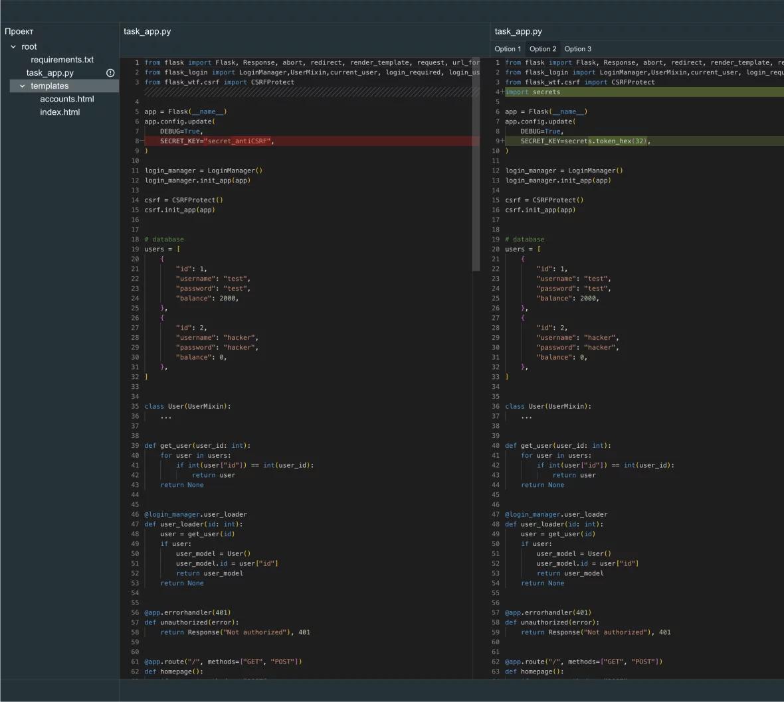This screenshot has height=702, width=784.
Task: Click the minus marker on removed line 8
Action: pyautogui.click(x=142, y=141)
